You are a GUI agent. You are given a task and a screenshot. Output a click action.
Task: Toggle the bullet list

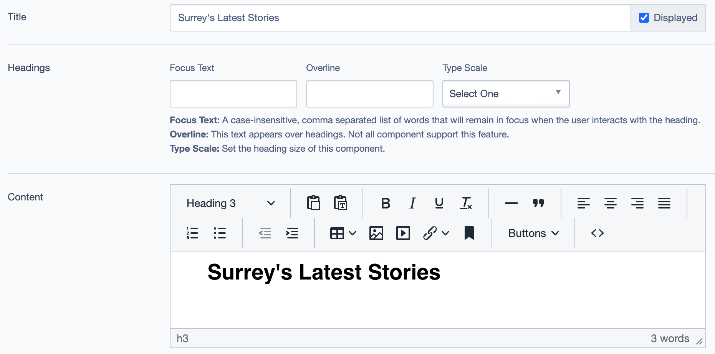tap(219, 233)
